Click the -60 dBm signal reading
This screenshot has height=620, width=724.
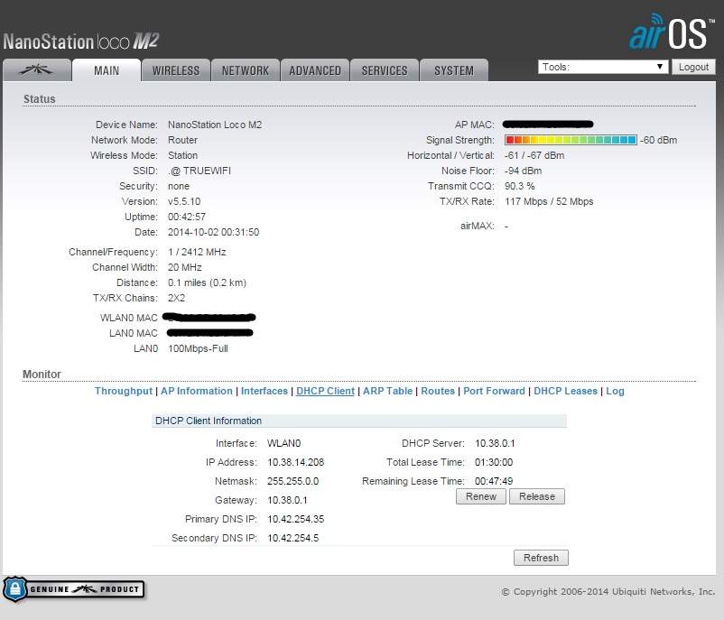point(658,140)
